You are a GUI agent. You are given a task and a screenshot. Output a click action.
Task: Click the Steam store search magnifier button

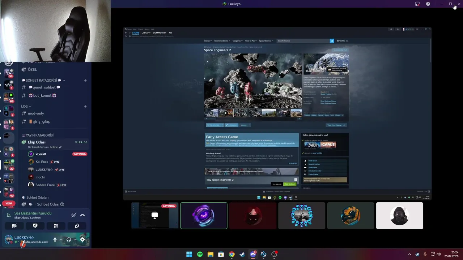pyautogui.click(x=332, y=41)
